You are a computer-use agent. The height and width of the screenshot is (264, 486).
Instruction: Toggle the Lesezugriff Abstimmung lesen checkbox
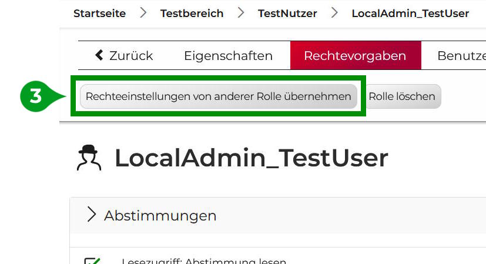tap(91, 261)
